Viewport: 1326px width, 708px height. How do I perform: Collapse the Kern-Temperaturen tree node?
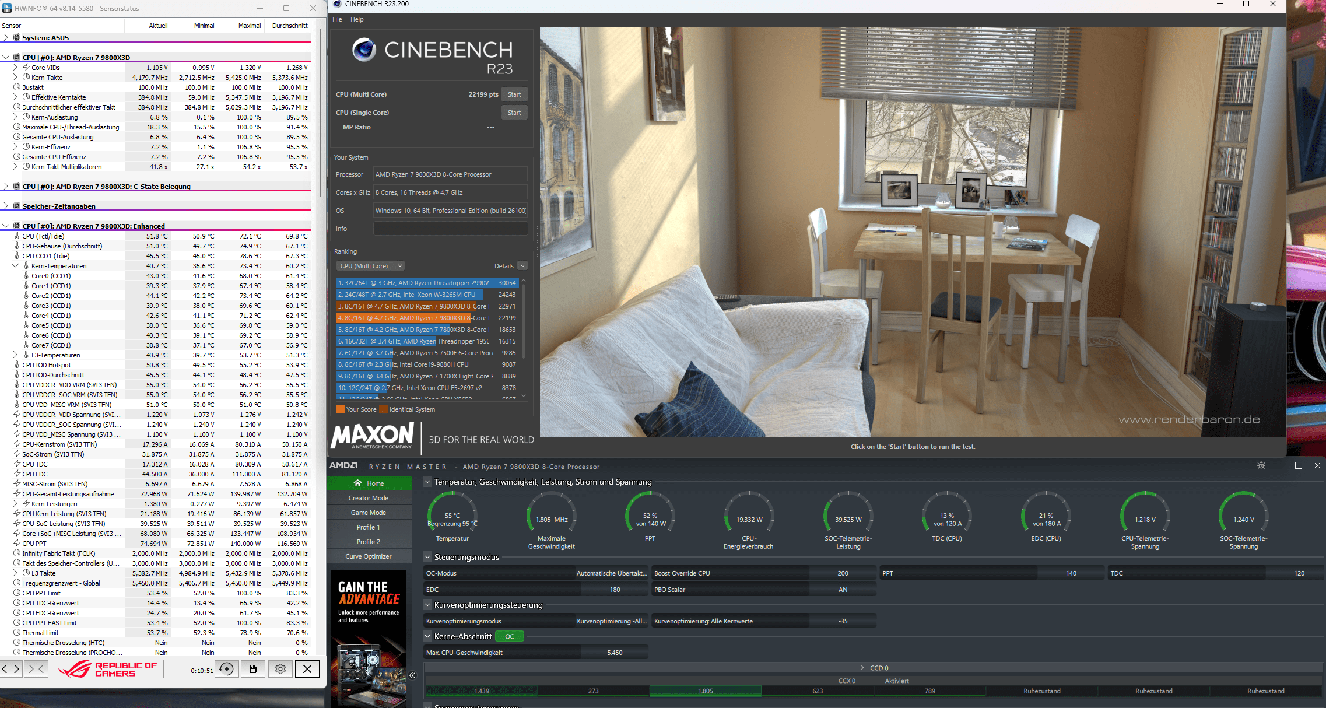15,266
